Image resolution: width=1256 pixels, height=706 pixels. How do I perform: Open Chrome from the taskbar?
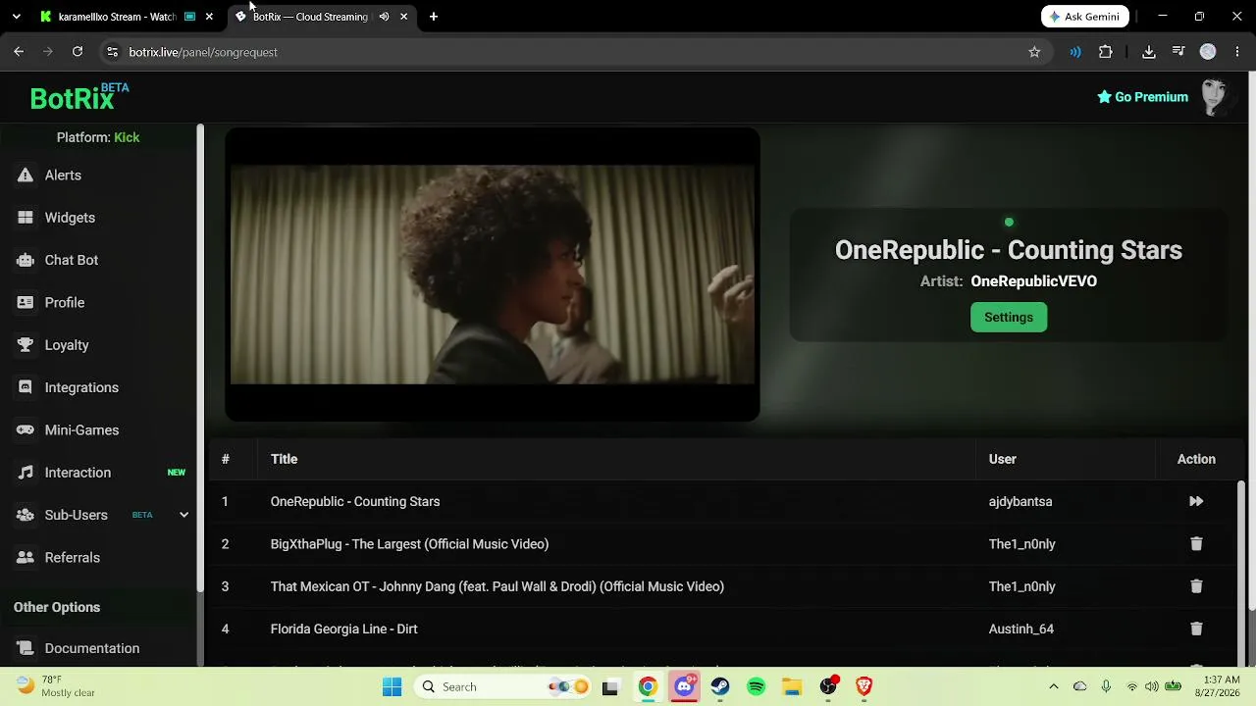(x=648, y=686)
